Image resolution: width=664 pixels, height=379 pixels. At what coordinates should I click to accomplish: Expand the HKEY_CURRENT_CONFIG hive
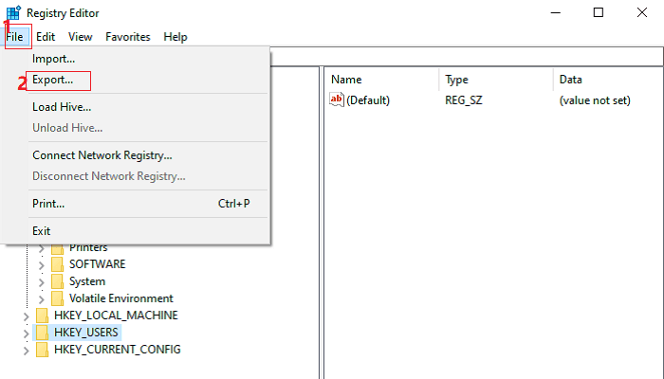26,352
